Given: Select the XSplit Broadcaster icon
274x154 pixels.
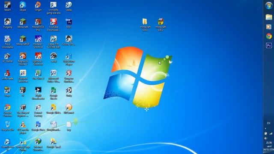Looking at the screenshot, I should pyautogui.click(x=38, y=93).
